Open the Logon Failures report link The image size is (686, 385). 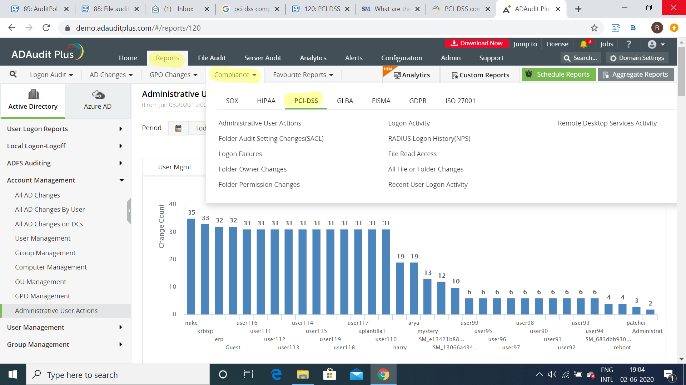click(x=240, y=154)
